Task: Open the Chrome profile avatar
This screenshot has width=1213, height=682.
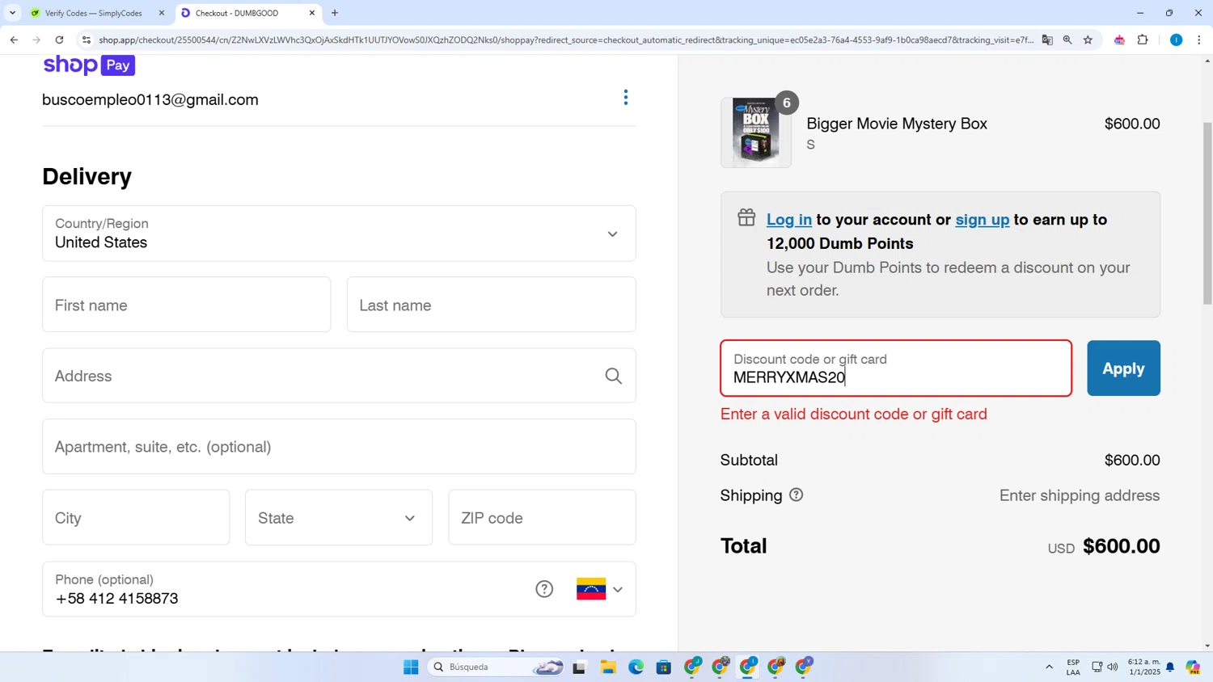Action: click(1176, 40)
